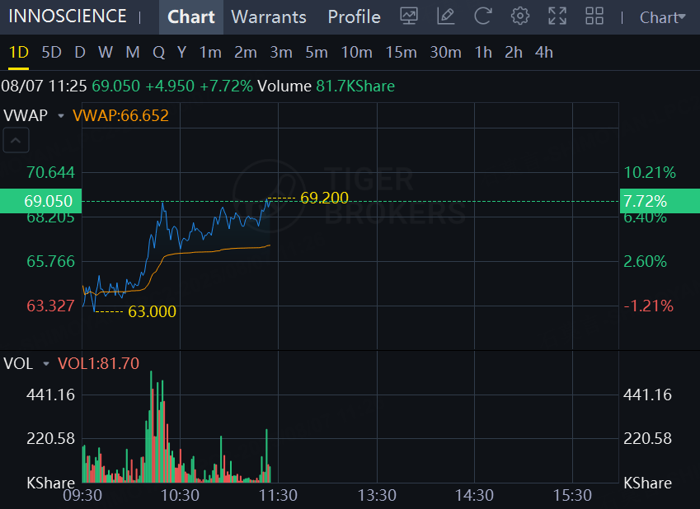Choose the 5m interval
The width and height of the screenshot is (700, 509).
317,53
